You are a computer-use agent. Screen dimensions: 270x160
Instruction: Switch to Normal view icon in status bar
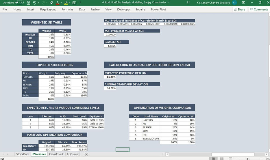pyautogui.click(x=213, y=159)
